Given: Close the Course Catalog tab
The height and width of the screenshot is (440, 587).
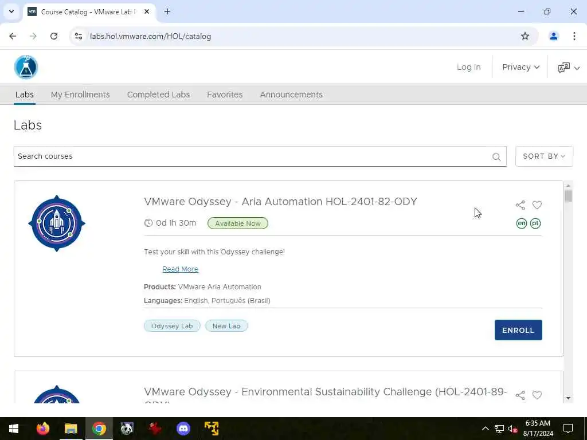Looking at the screenshot, I should [x=147, y=11].
